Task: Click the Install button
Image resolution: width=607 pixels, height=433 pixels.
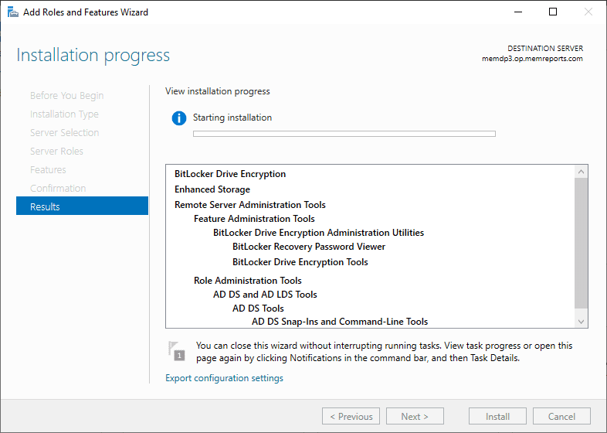Action: (497, 416)
